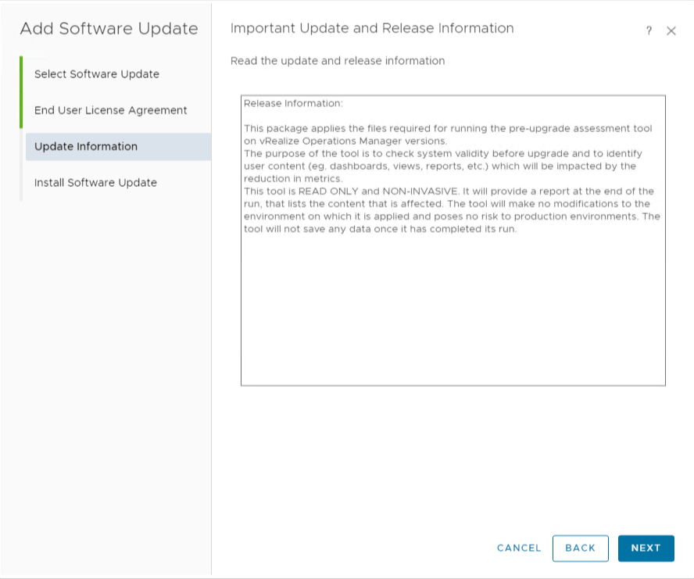Select the Update Information step
Image resolution: width=694 pixels, height=579 pixels.
[x=118, y=147]
